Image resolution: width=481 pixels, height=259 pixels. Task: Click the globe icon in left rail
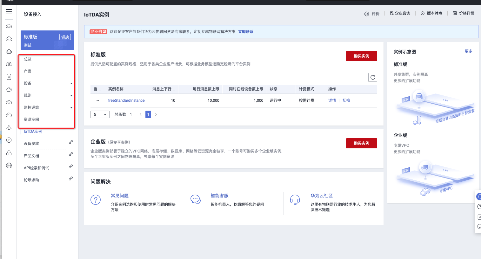9,165
